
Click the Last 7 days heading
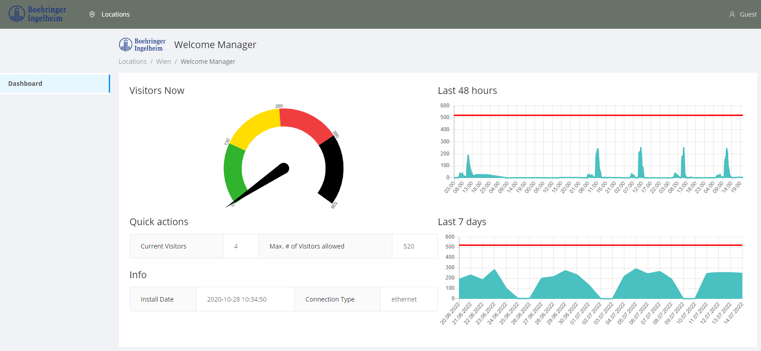pyautogui.click(x=462, y=222)
